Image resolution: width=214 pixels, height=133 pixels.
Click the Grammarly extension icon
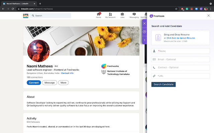click(187, 9)
